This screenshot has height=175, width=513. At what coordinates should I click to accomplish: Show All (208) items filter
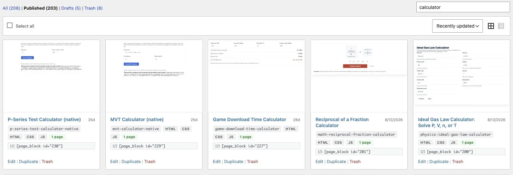(11, 8)
